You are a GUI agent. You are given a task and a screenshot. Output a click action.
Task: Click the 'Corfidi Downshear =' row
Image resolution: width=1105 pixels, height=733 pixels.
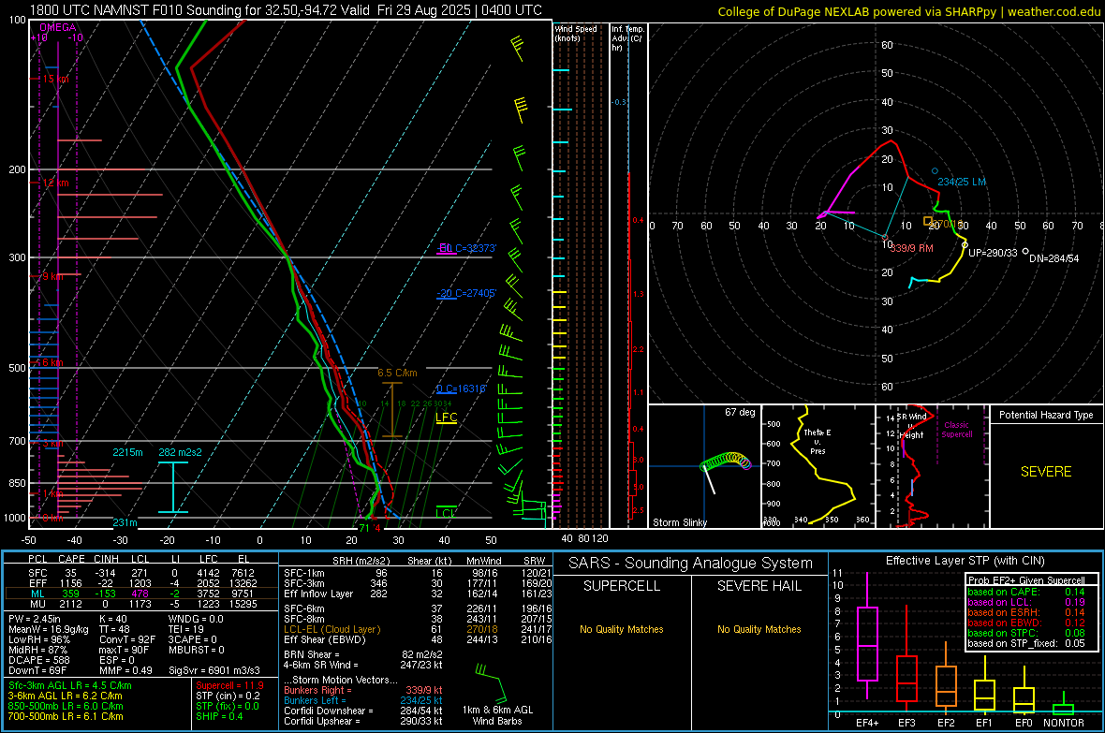(363, 711)
